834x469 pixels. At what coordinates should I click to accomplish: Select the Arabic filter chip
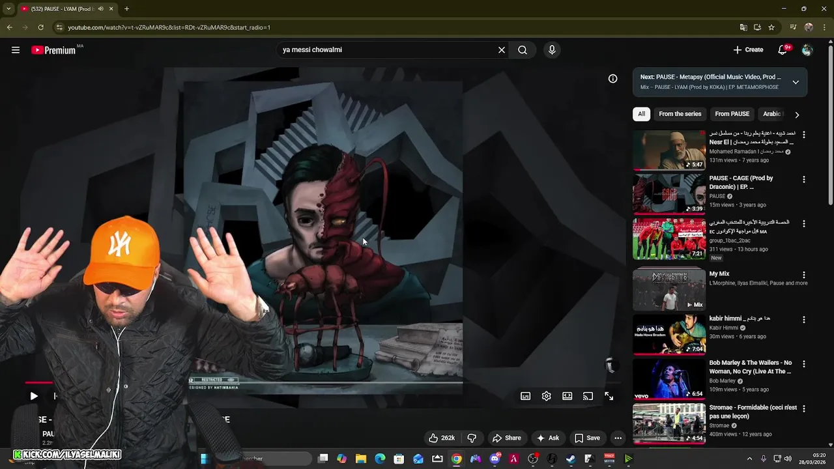pyautogui.click(x=772, y=114)
